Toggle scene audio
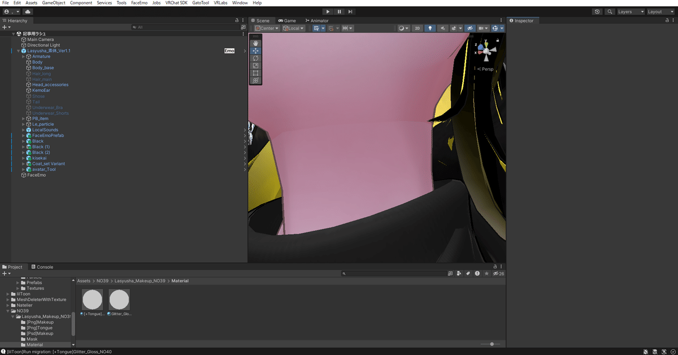678x355 pixels. [443, 28]
